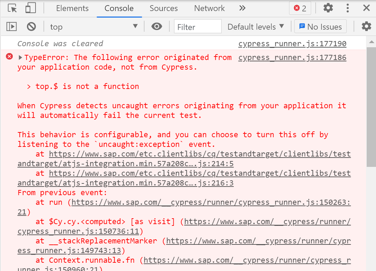Click the 'From previous event:' line
Screen dimensions: 376x271
pyautogui.click(x=62, y=193)
